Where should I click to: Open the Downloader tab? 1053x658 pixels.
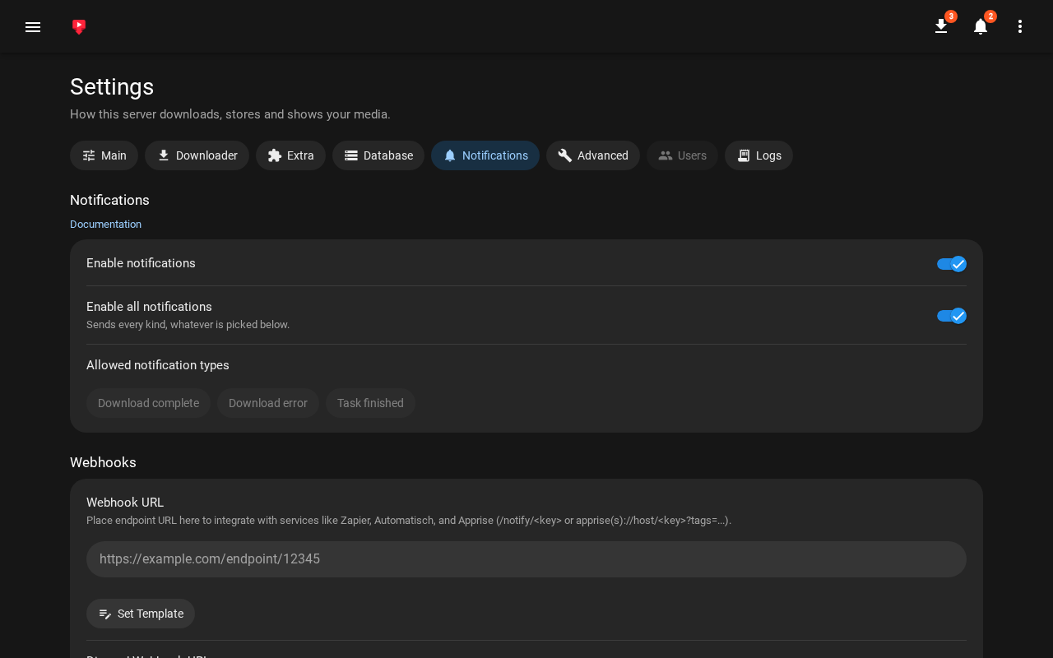click(x=197, y=155)
